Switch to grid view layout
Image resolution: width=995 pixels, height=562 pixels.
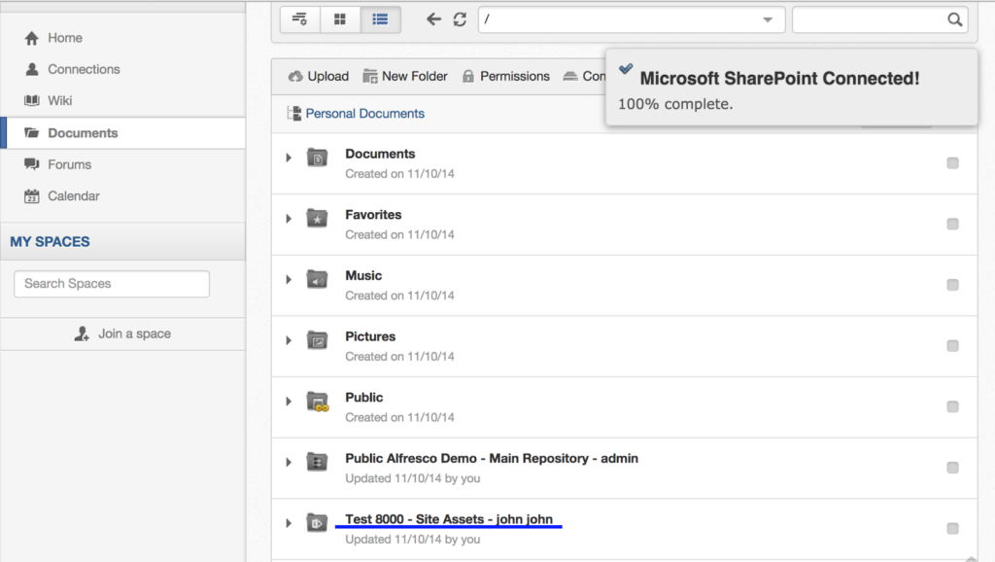pyautogui.click(x=340, y=19)
